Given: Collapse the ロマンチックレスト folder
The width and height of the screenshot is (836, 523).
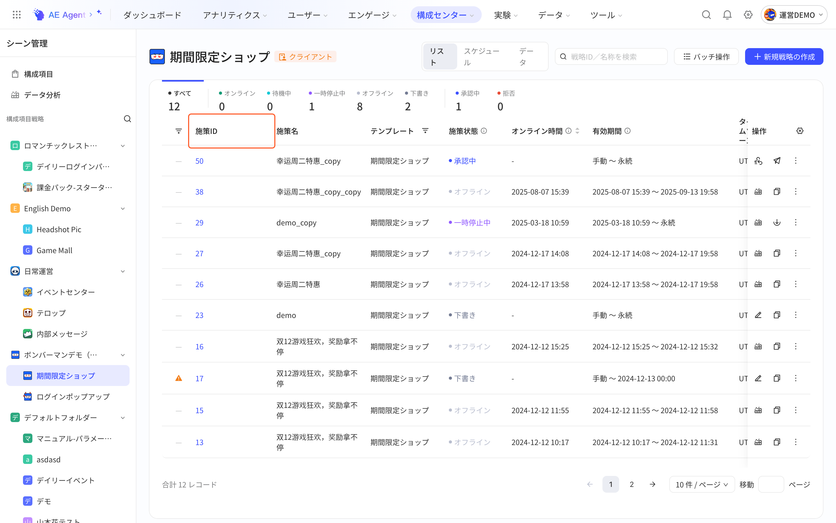Looking at the screenshot, I should (123, 146).
